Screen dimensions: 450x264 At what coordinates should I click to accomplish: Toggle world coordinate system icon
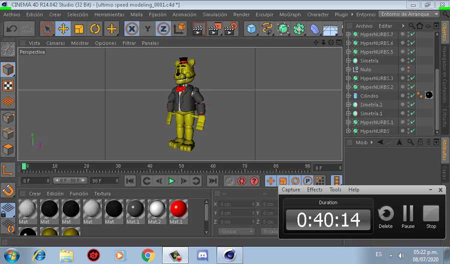coord(179,29)
